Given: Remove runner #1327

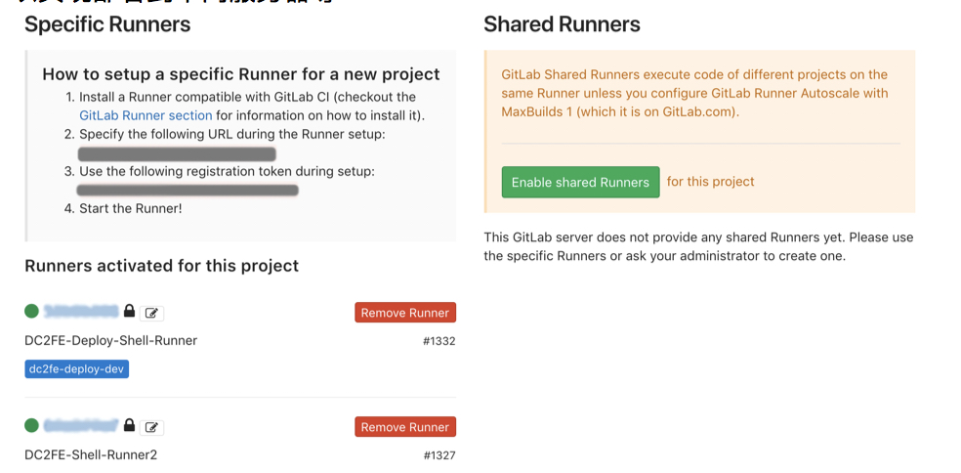Looking at the screenshot, I should (404, 427).
